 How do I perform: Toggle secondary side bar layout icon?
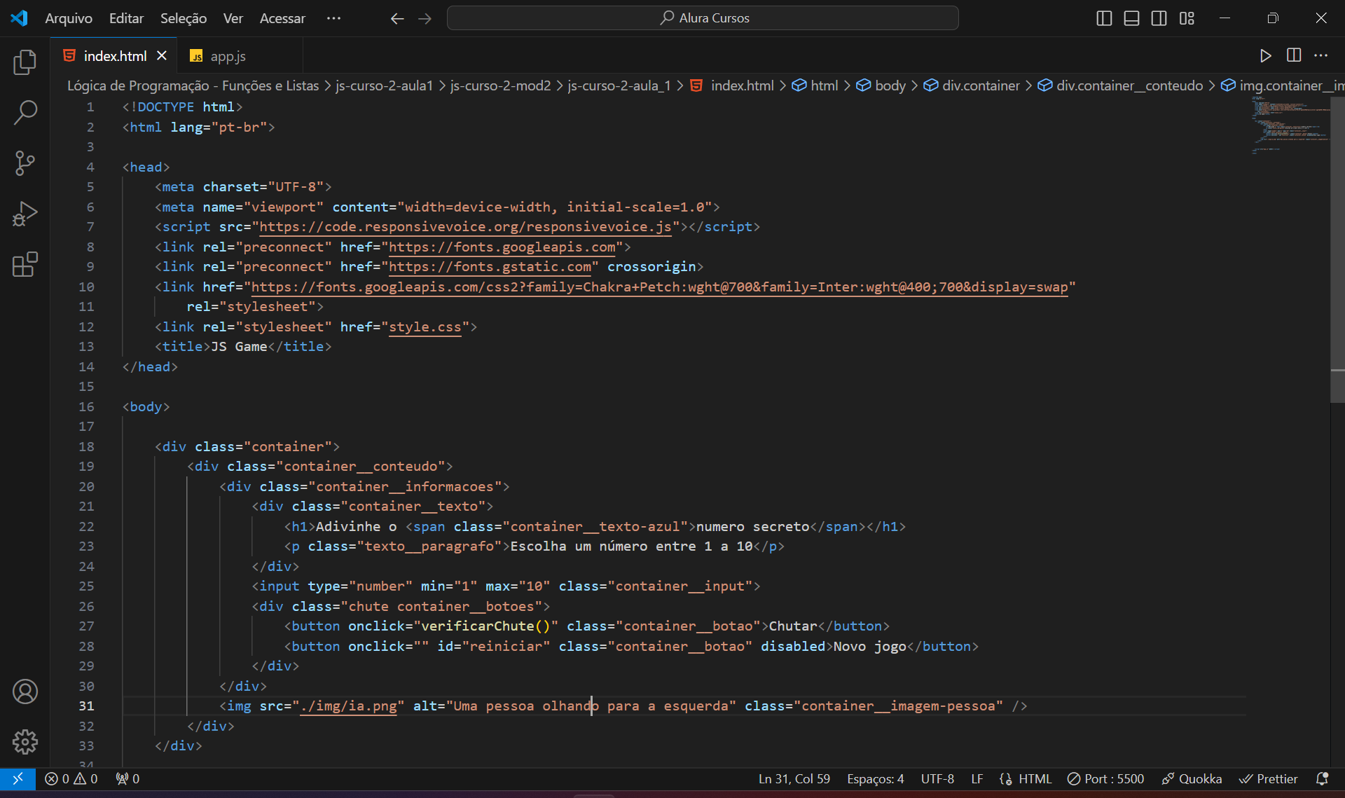click(1159, 18)
